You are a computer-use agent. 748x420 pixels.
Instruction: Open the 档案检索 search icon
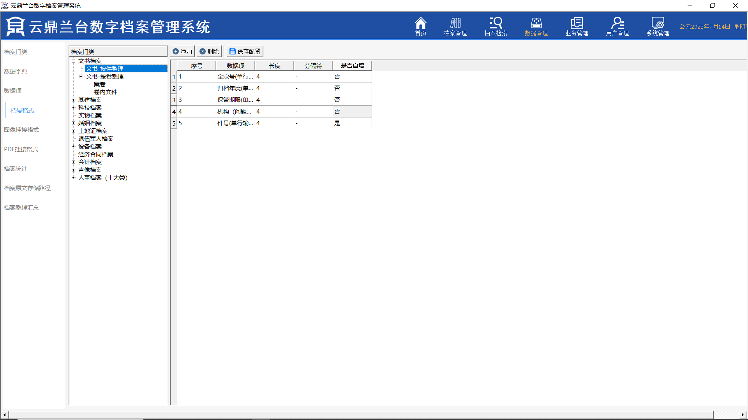[496, 26]
